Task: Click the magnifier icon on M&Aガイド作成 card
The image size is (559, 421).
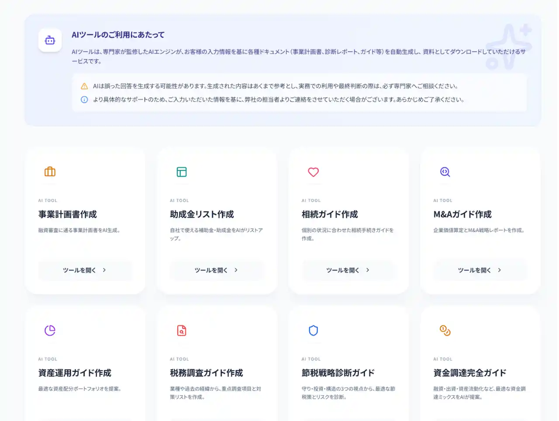Action: 445,172
